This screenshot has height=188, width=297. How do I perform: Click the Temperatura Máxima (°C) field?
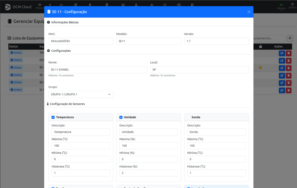pos(81,146)
